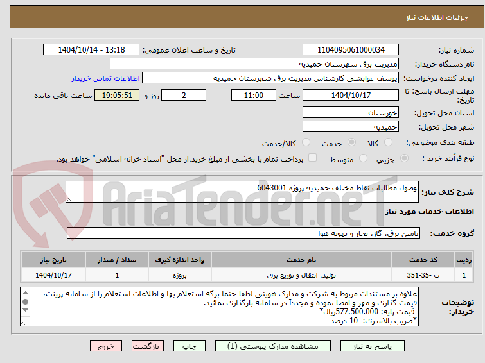This screenshot has height=363, width=485.
Task: Click unit cell 'پروژه'
Action: (x=180, y=275)
